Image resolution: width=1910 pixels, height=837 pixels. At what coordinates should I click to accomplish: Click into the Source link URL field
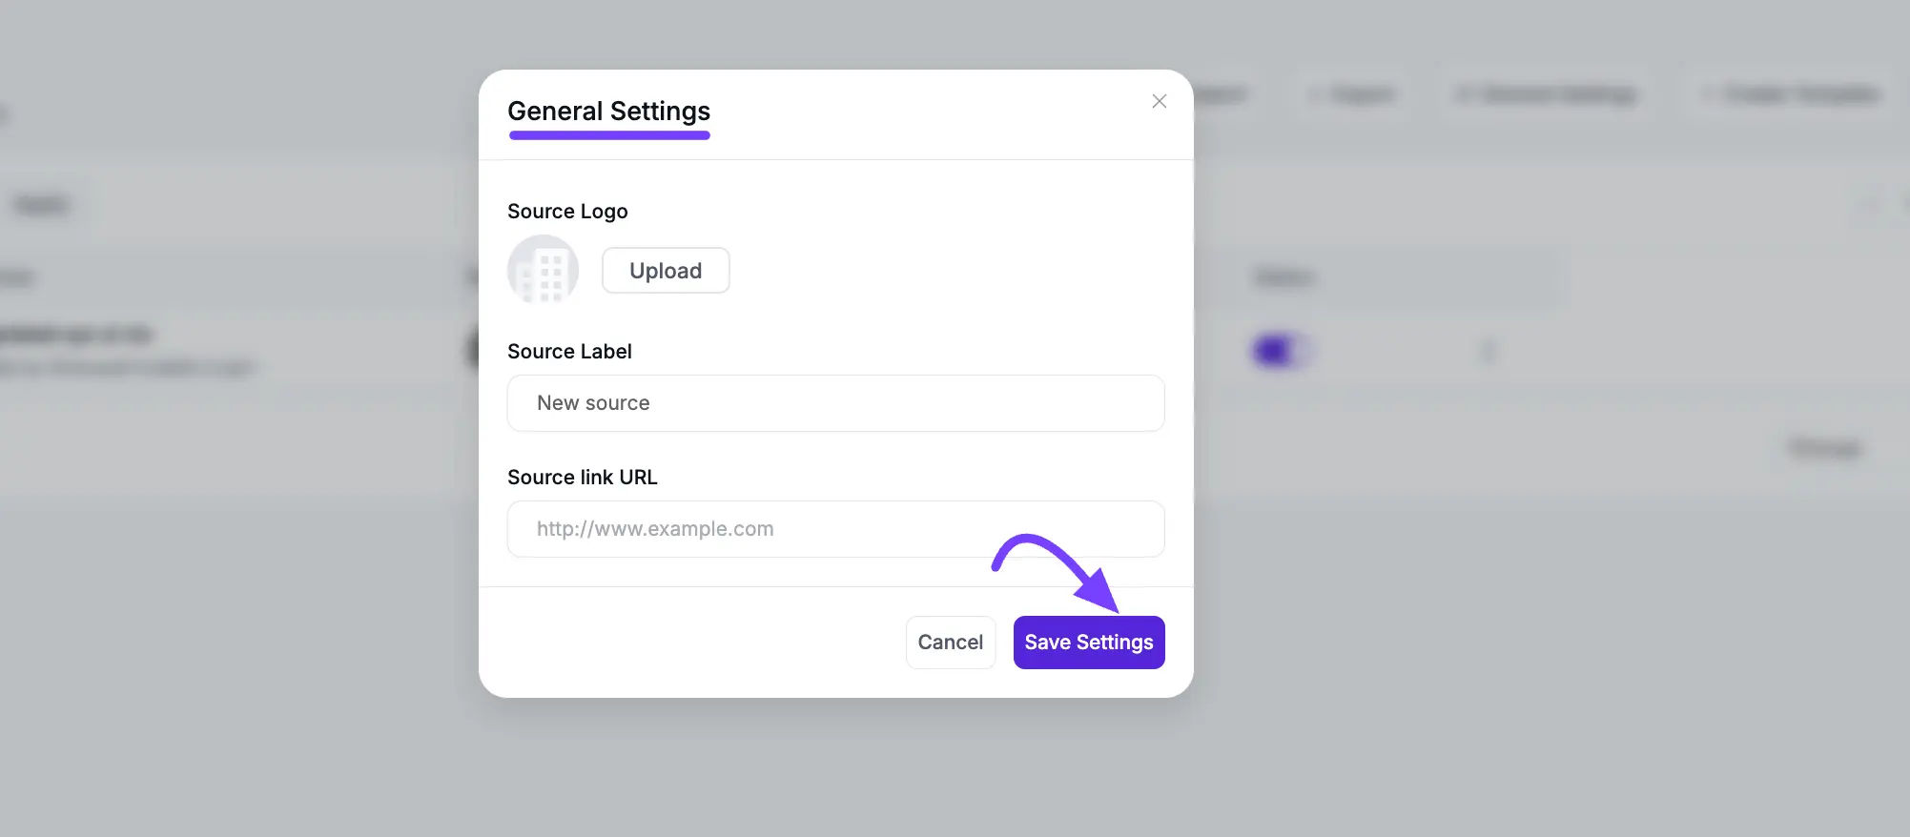tap(835, 529)
